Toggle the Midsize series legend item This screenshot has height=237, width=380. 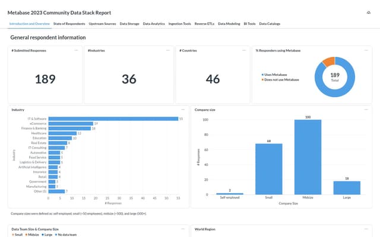(x=32, y=235)
